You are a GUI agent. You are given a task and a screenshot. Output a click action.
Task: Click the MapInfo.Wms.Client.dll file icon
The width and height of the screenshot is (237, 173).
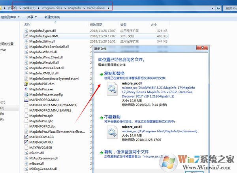click(26, 57)
